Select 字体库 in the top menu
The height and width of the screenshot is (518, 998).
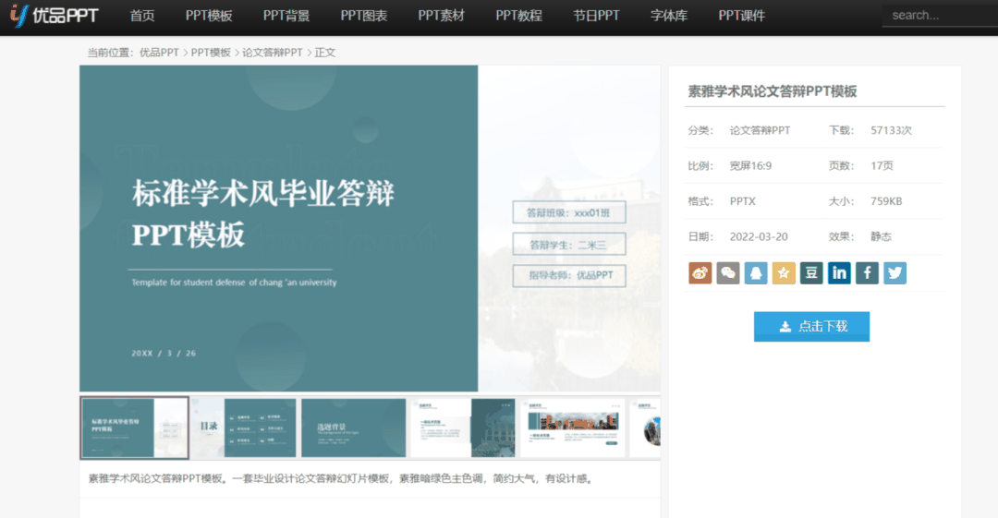click(x=670, y=16)
